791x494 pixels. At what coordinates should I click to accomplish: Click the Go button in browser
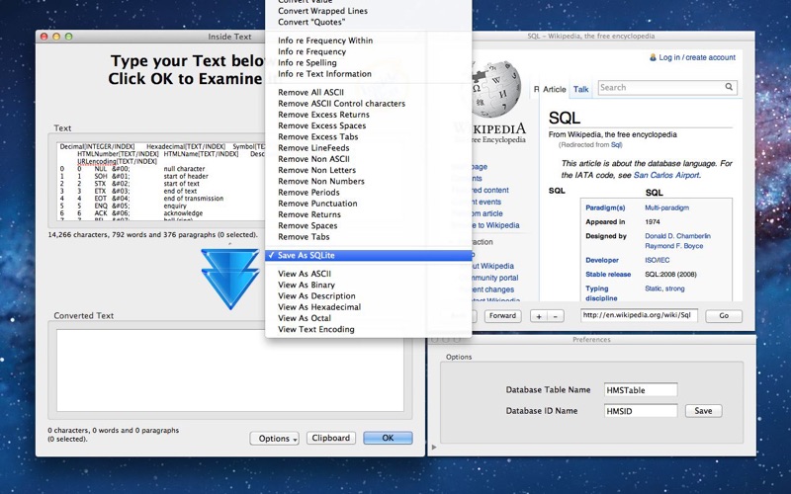[x=724, y=316]
